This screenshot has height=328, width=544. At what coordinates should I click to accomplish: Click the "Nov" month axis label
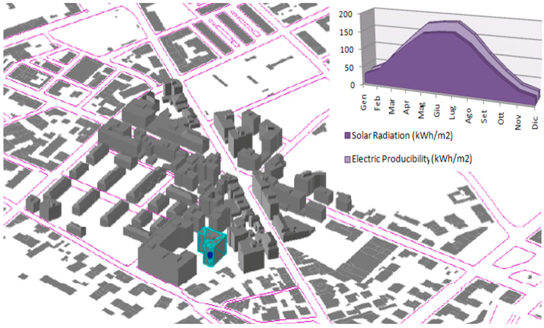point(518,122)
